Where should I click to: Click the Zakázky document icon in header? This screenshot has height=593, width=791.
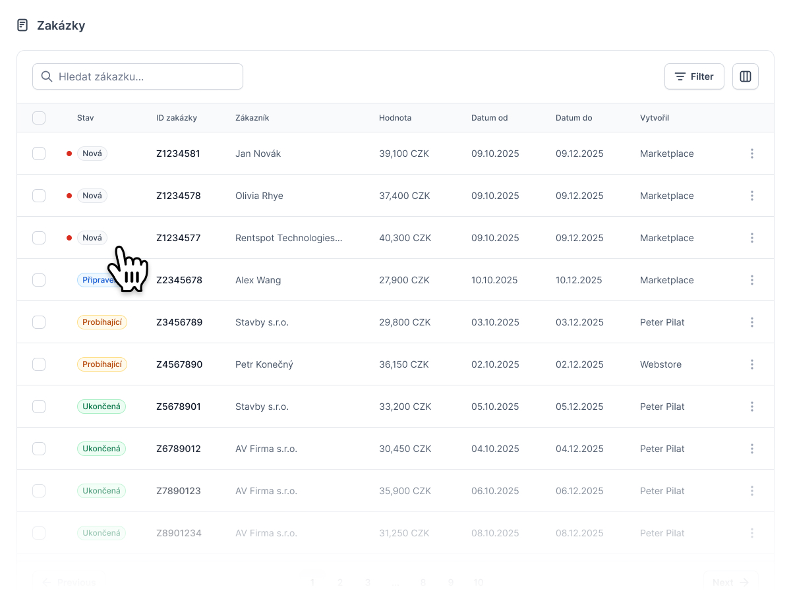click(x=22, y=26)
